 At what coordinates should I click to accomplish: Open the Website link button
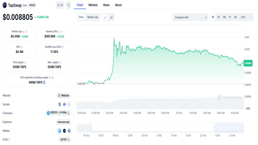coord(64,95)
